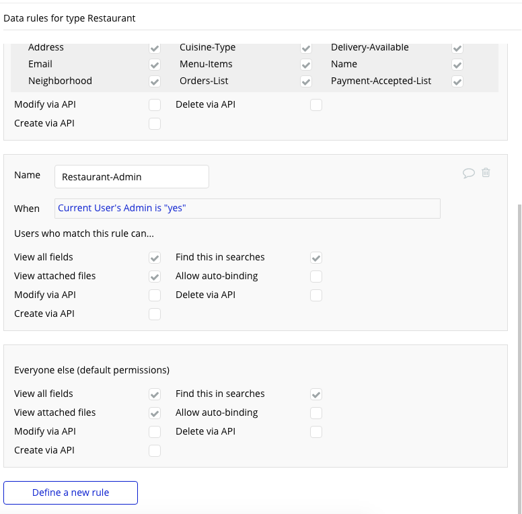Click the comment icon on the Restaurant-Admin rule
The image size is (522, 514).
(469, 174)
